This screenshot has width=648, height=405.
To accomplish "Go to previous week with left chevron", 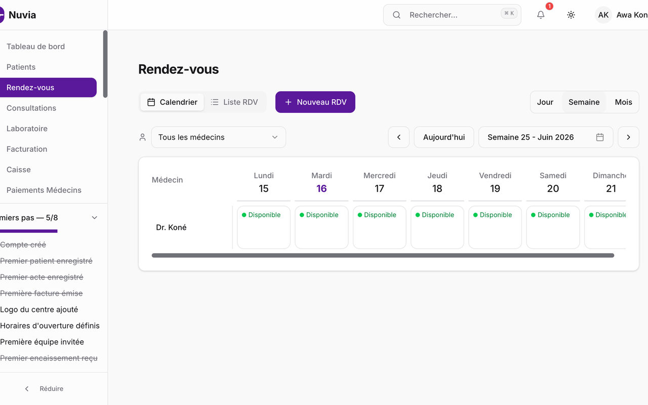I will [x=399, y=137].
